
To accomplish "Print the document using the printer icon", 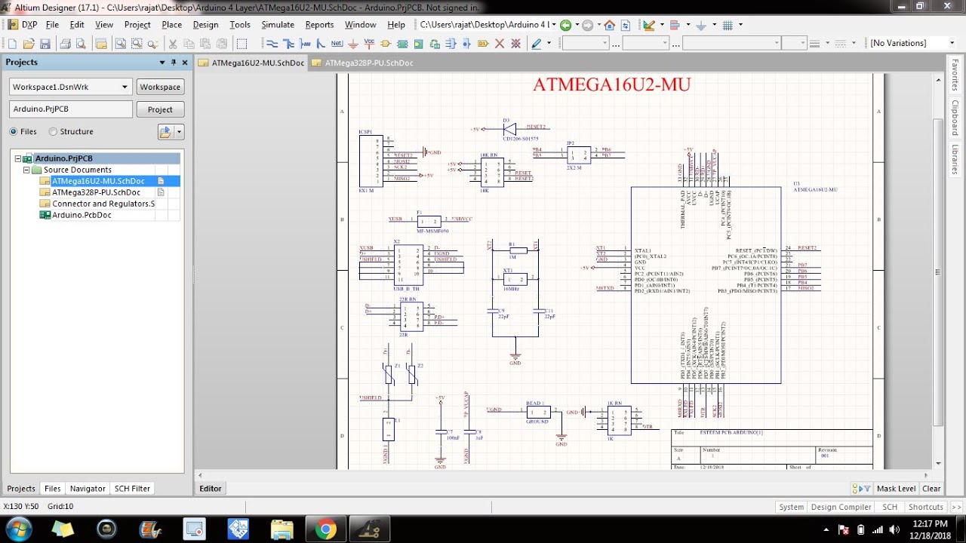I will pos(65,44).
